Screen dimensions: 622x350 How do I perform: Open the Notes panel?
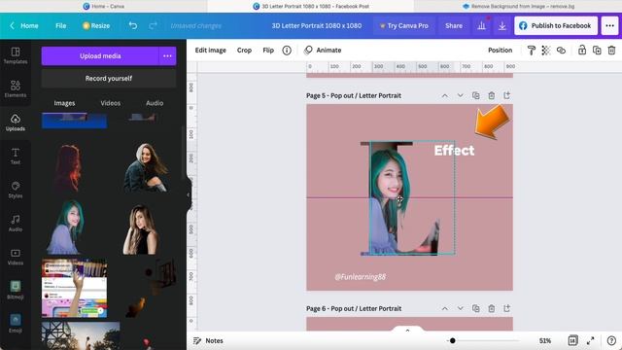[x=208, y=340]
